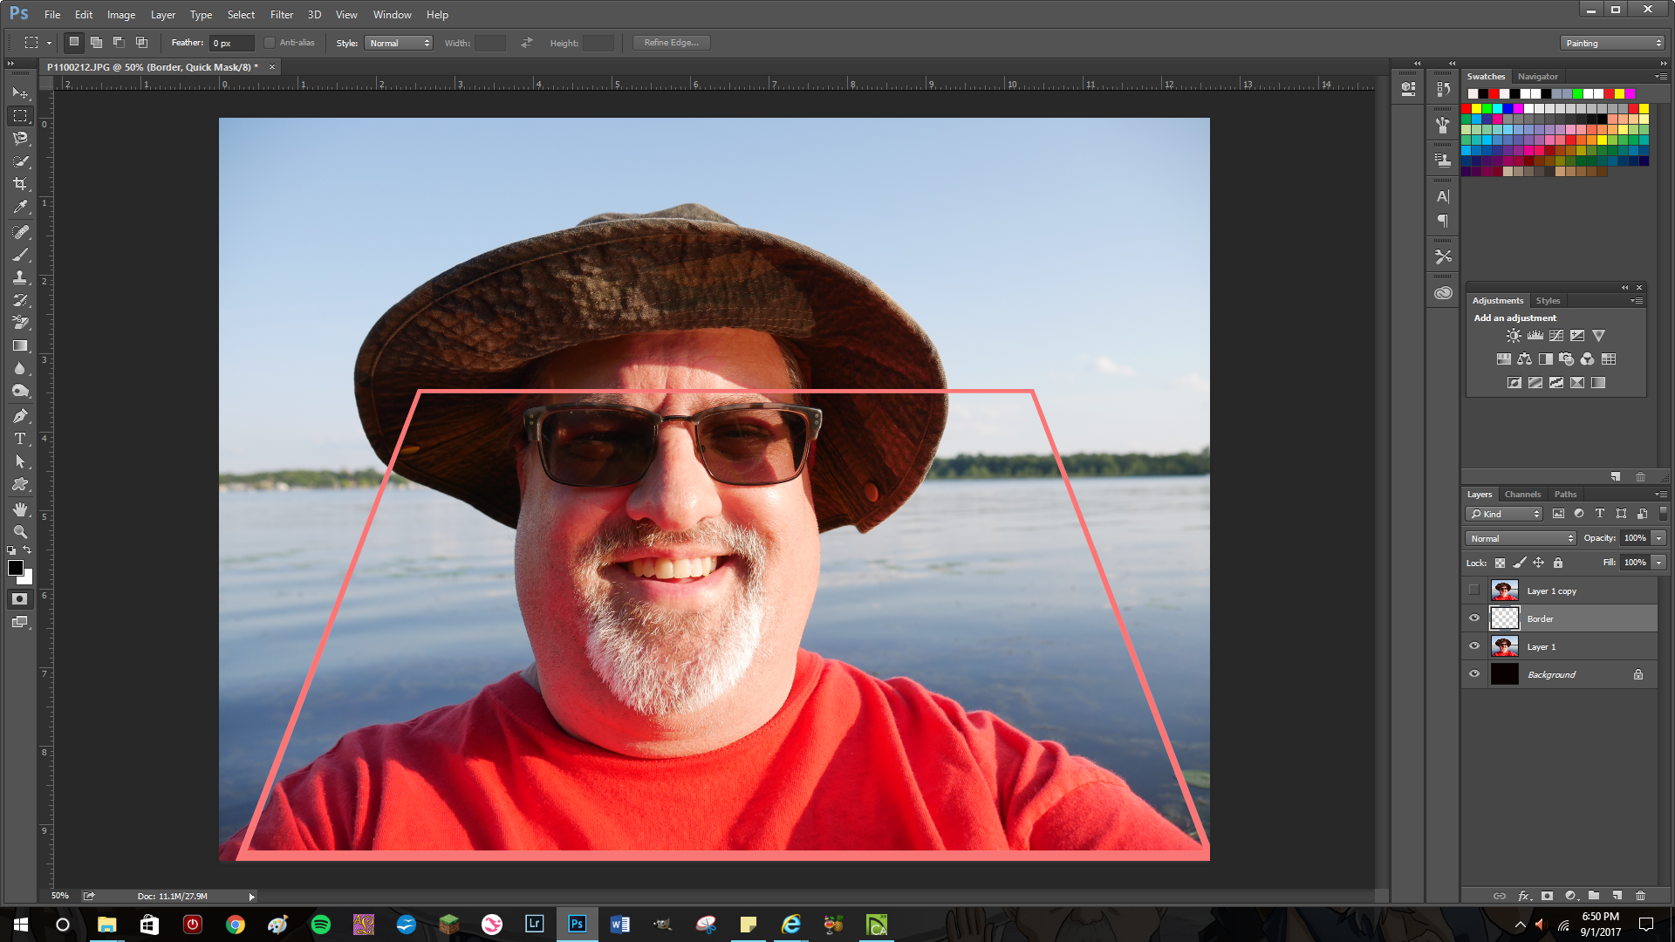Open status bar info arrow menu
1675x942 pixels.
[251, 897]
